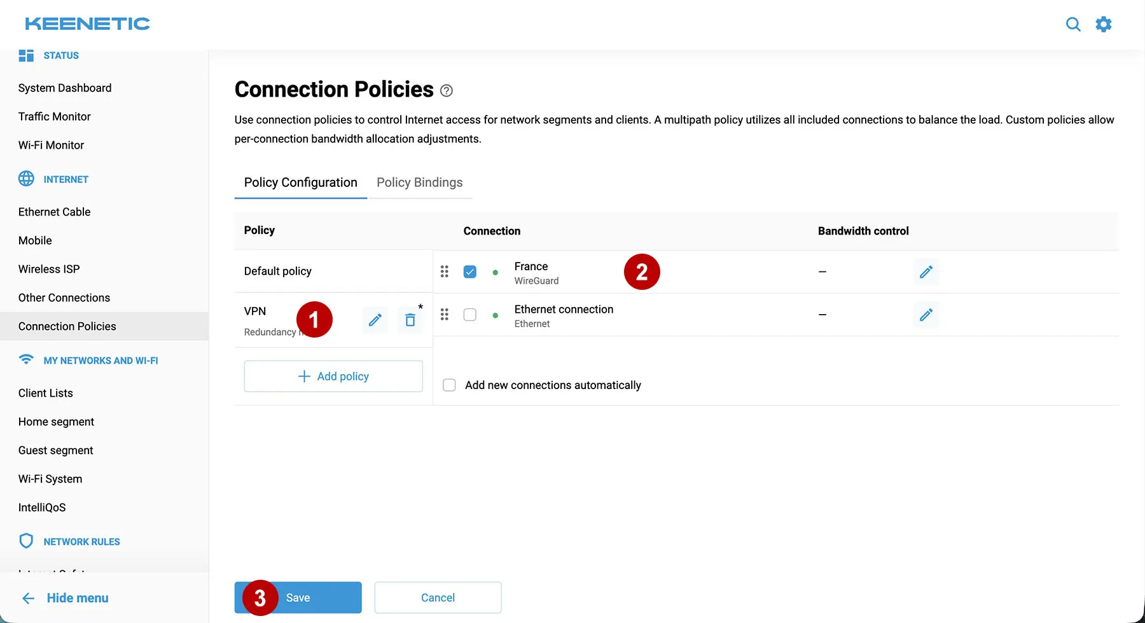Click the Internet globe icon in sidebar
Viewport: 1145px width, 623px height.
coord(26,179)
